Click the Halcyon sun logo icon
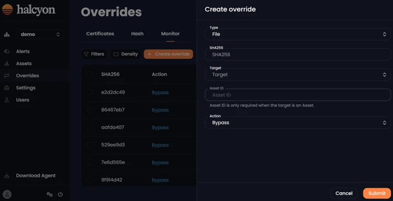 (x=7, y=9)
